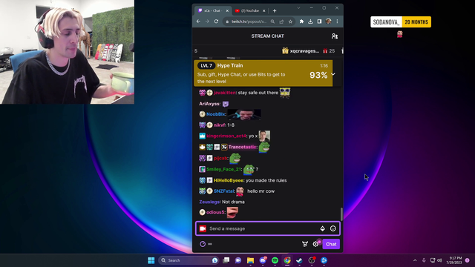Click username Zeuslegs in chat

click(209, 202)
